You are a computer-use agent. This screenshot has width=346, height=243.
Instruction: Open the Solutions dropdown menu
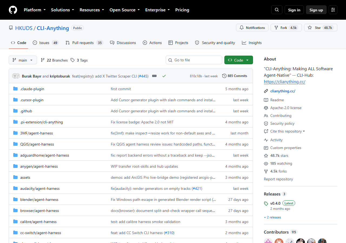click(x=62, y=10)
